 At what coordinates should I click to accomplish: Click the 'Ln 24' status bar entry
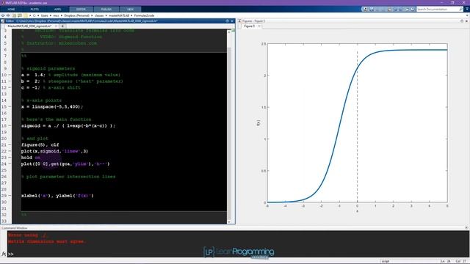(x=446, y=261)
